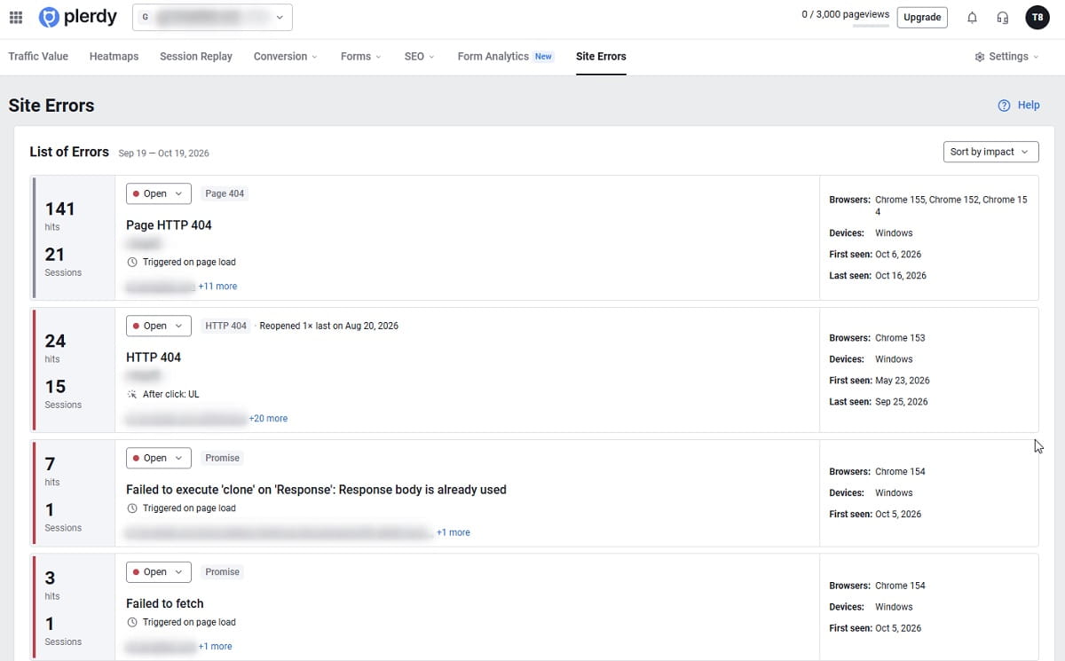Open the TB user avatar menu

pyautogui.click(x=1037, y=17)
